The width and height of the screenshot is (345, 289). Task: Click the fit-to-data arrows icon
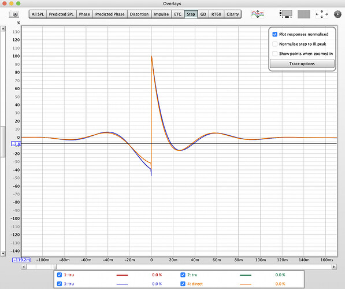pos(322,14)
